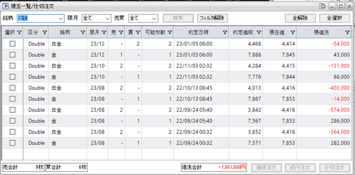Click the 286,000 value
Image resolution: width=355 pixels, height=175 pixels.
340,121
